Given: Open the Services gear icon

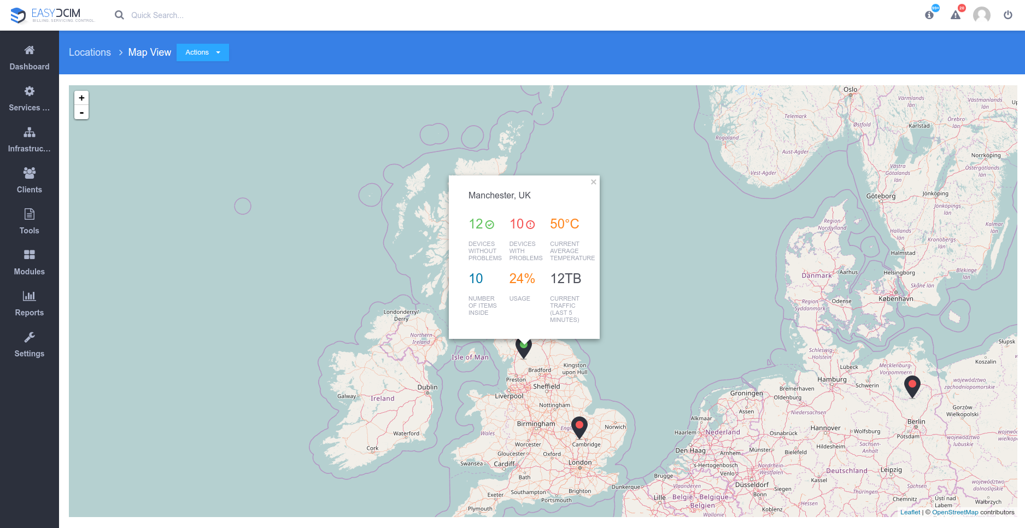Looking at the screenshot, I should click(x=30, y=91).
